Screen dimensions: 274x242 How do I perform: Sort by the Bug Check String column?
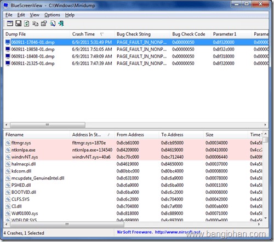142,34
